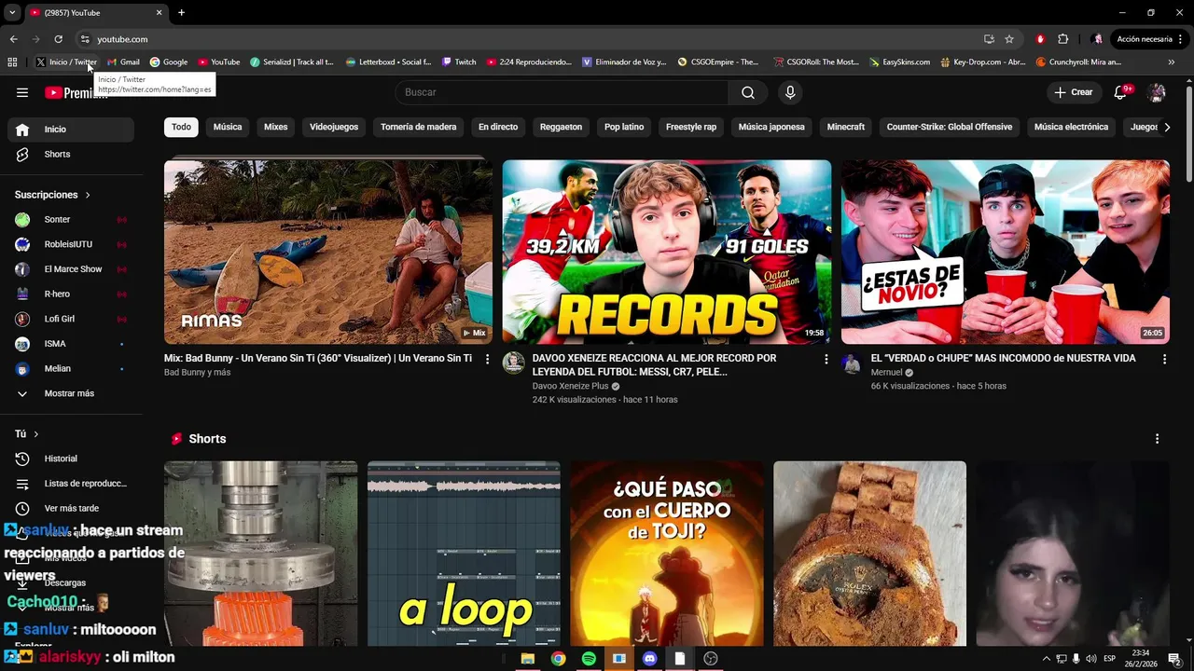Open the notifications bell
Viewport: 1194px width, 671px height.
pyautogui.click(x=1121, y=92)
